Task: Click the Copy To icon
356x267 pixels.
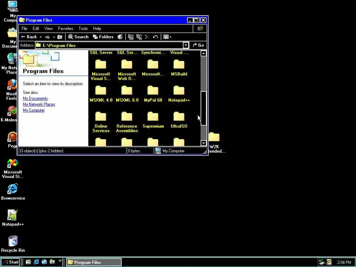Action: point(139,37)
